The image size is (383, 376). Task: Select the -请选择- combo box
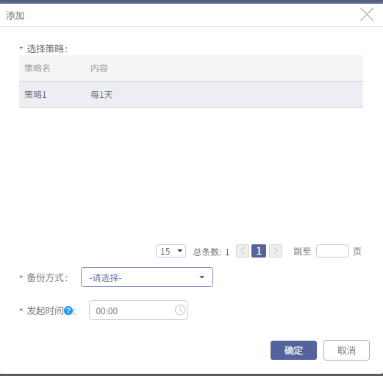point(147,277)
